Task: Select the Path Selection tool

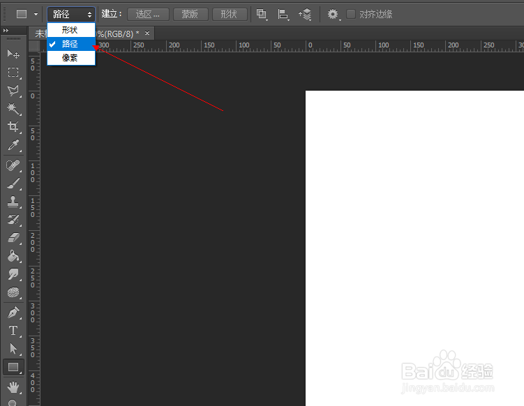Action: tap(13, 349)
